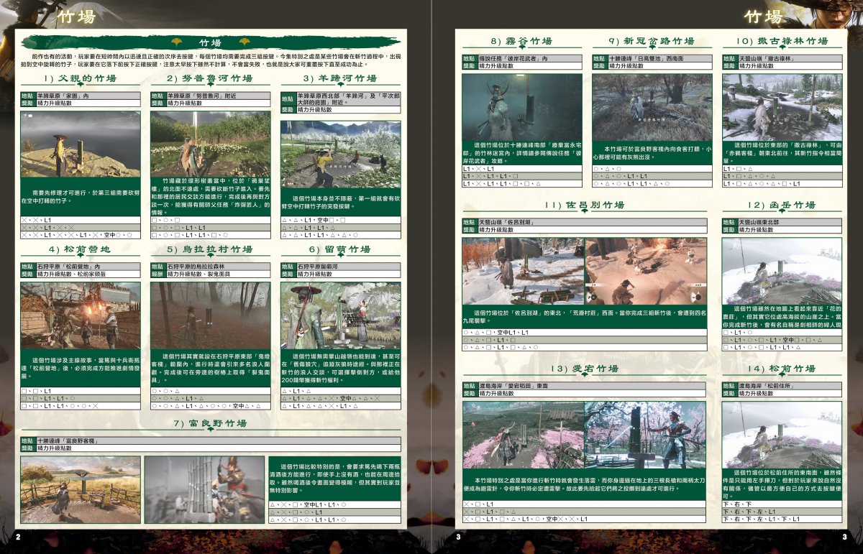Click the 5) 烏拉拉村竹場 heading
This screenshot has width=863, height=554.
coord(210,249)
